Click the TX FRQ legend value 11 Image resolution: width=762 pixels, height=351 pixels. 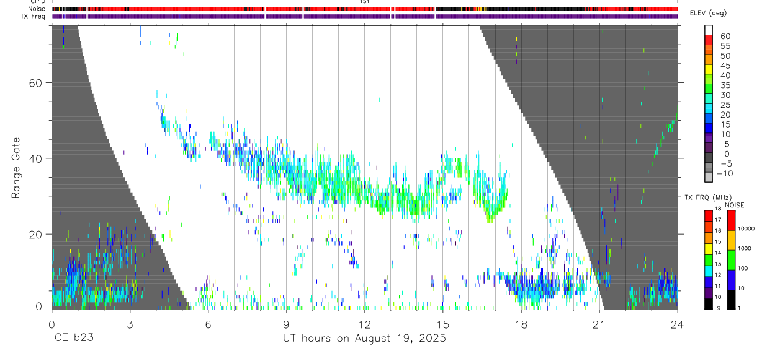click(718, 286)
